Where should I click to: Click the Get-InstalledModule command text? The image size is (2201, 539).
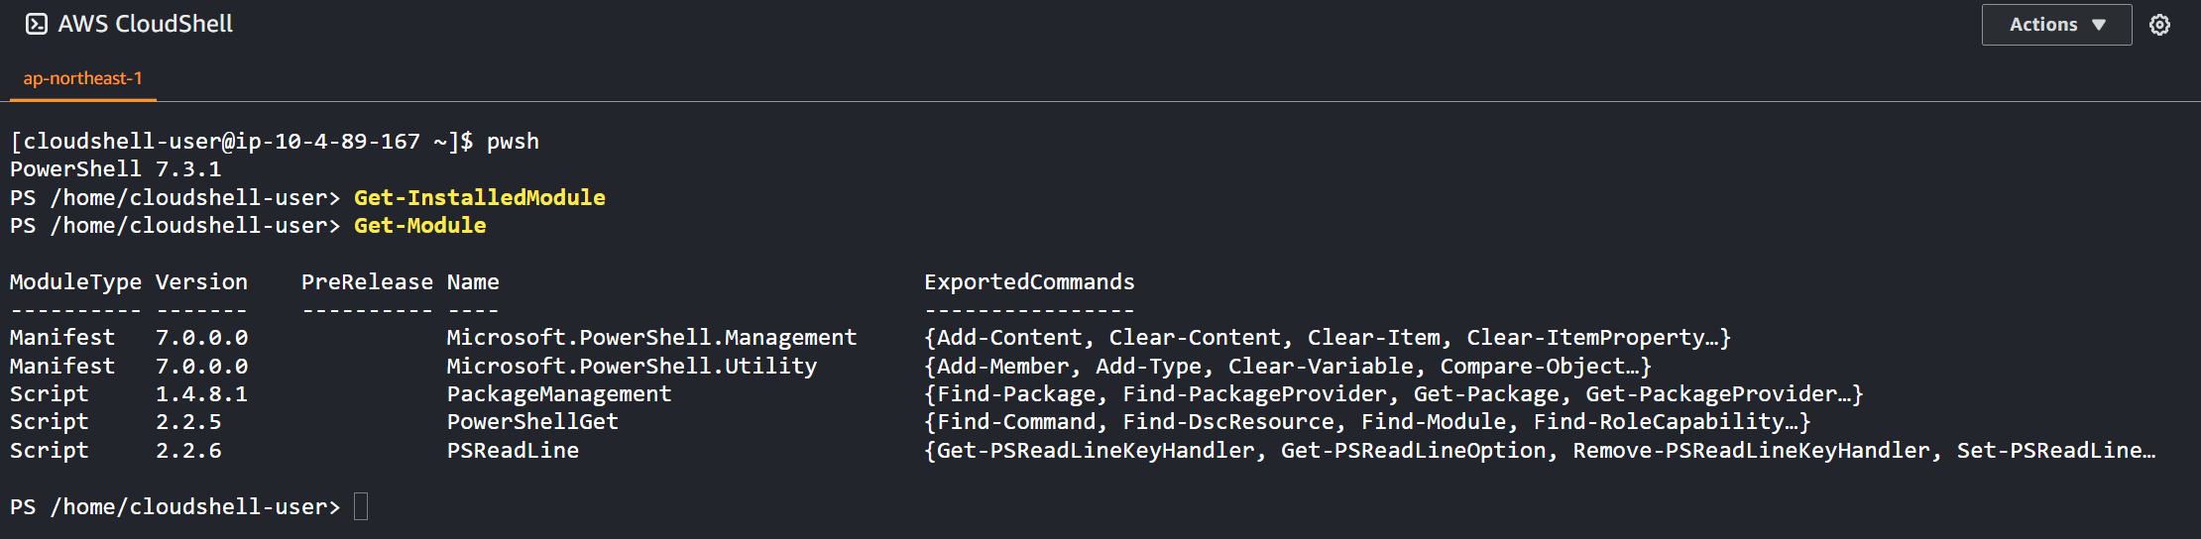tap(480, 197)
